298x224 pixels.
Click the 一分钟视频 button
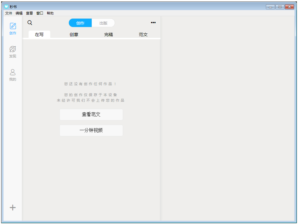[x=91, y=130]
